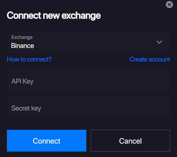Open the Exchange selection combo box
The width and height of the screenshot is (177, 157).
tap(88, 42)
